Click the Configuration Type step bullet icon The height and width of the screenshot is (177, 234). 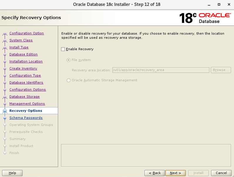pyautogui.click(x=5, y=76)
